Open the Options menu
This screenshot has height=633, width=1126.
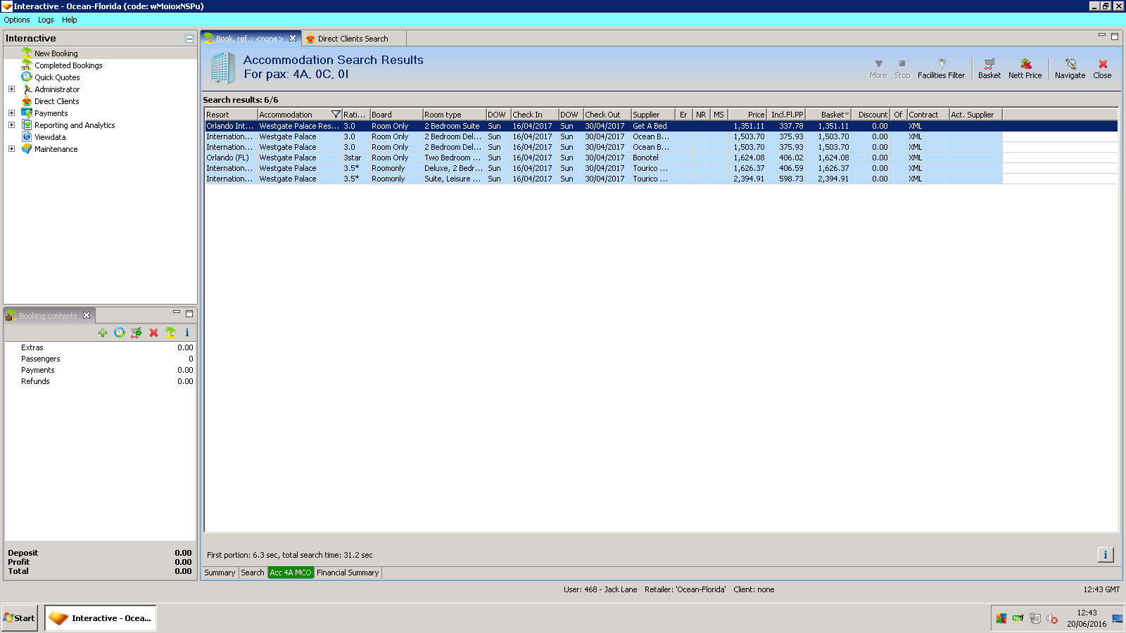click(x=17, y=20)
